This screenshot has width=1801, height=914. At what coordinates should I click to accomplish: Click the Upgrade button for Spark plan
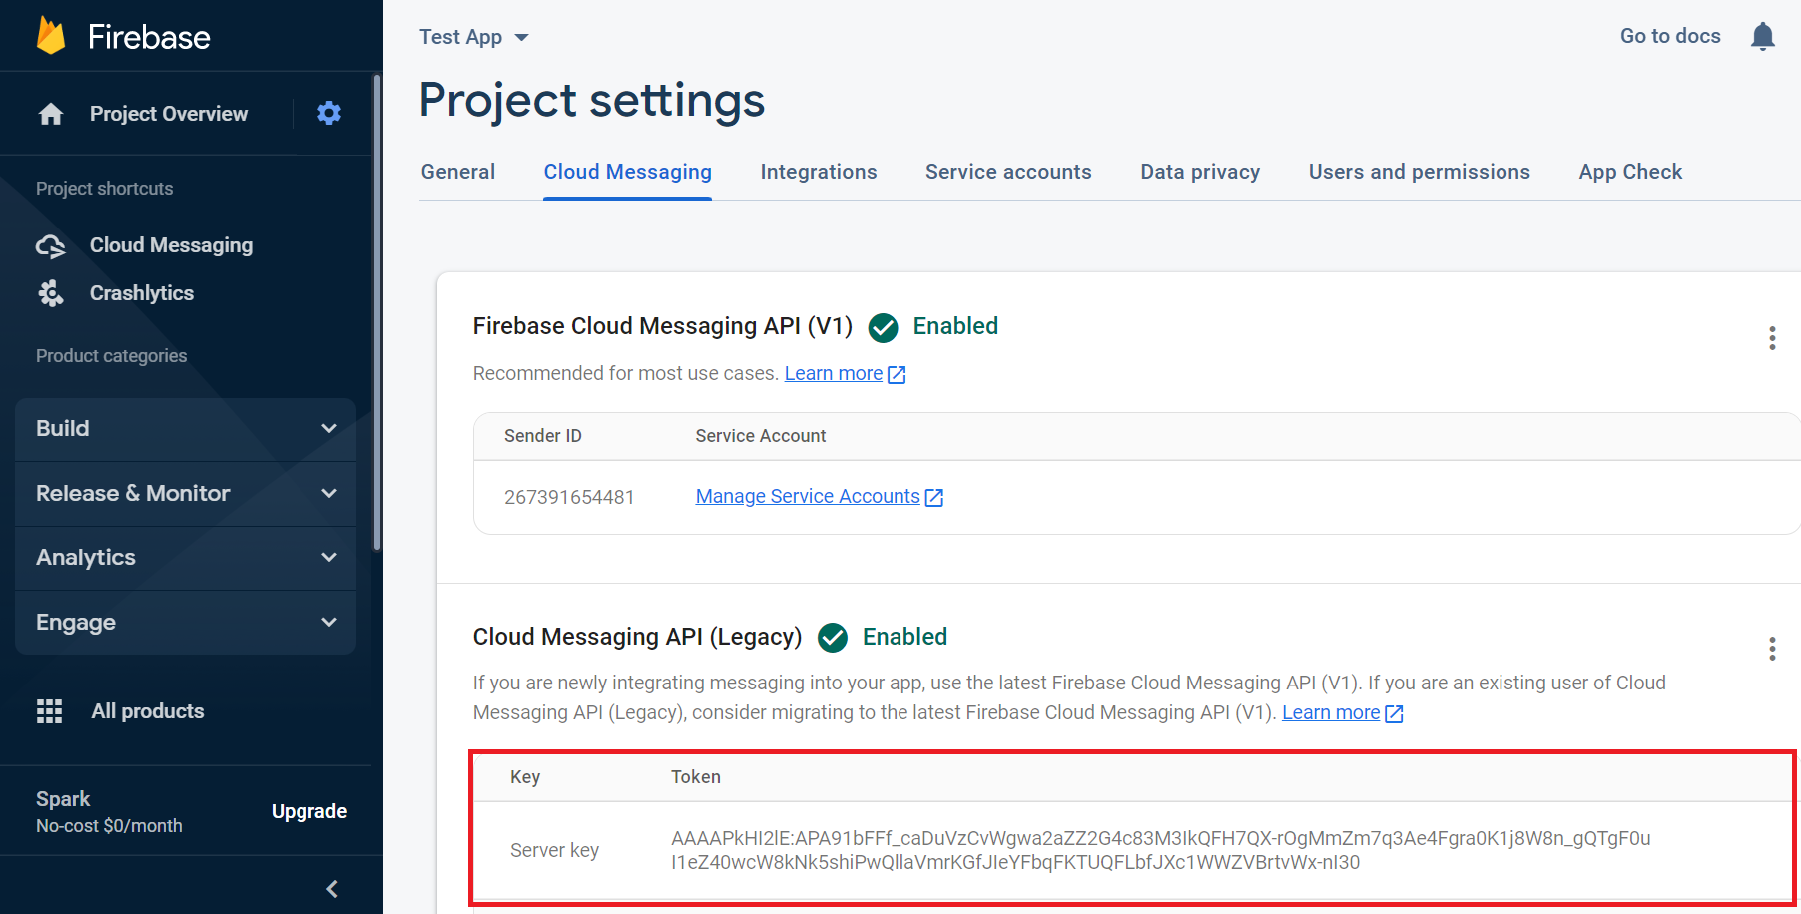click(309, 811)
